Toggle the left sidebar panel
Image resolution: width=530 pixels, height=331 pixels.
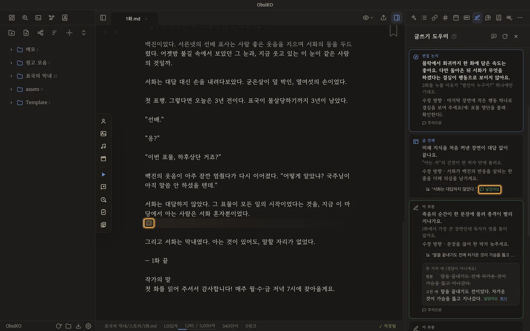coord(103,18)
